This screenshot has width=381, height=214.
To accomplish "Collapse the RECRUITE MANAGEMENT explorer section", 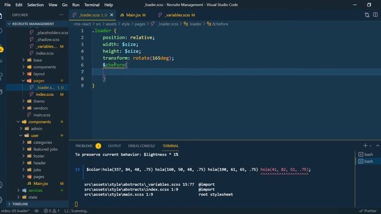I will tap(33, 24).
